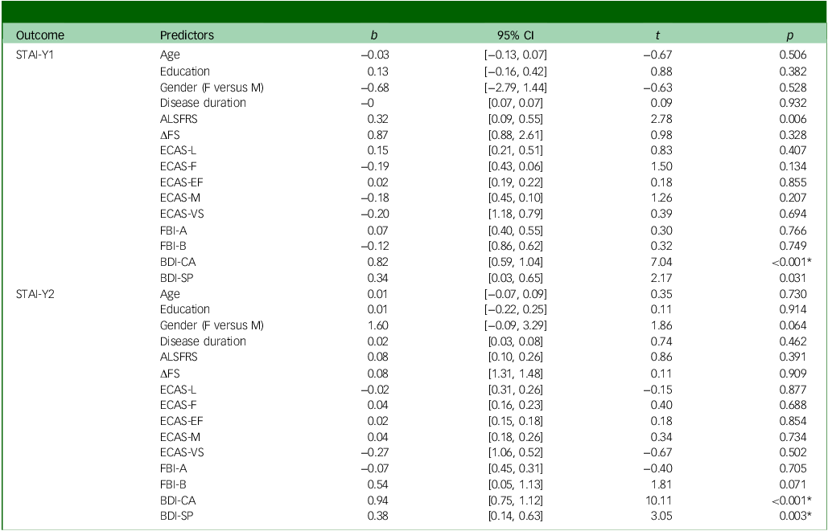This screenshot has width=828, height=531.
Task: Click the t column header
Action: tap(657, 35)
